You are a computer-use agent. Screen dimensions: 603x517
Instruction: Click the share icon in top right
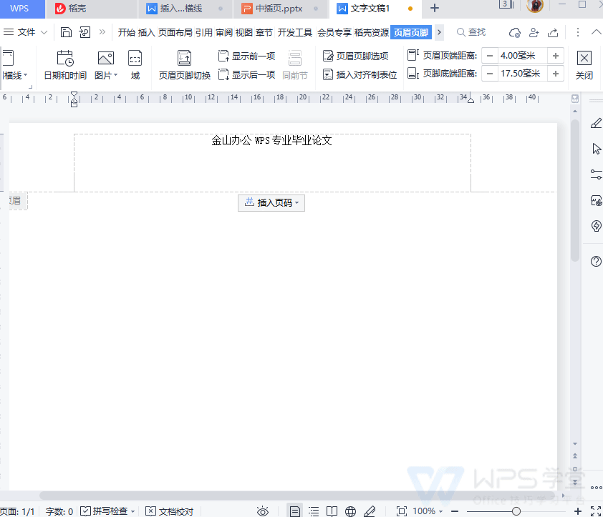pyautogui.click(x=553, y=33)
